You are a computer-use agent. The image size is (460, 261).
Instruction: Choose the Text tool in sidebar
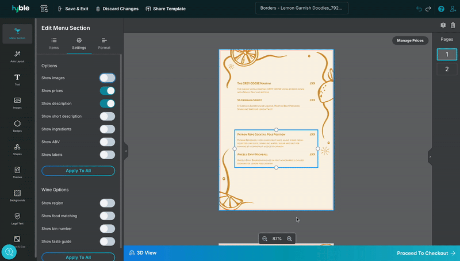[17, 80]
